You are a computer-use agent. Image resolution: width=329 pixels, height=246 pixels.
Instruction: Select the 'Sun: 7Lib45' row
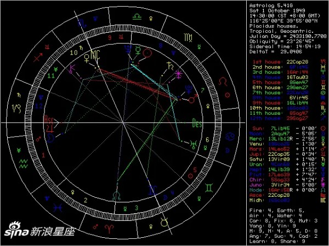click(x=287, y=128)
